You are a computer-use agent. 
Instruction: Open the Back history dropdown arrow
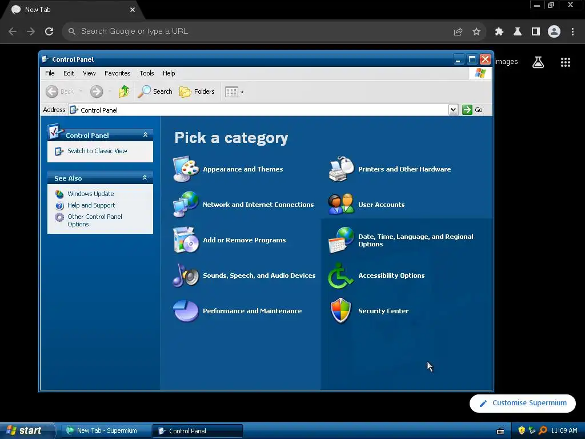point(81,91)
